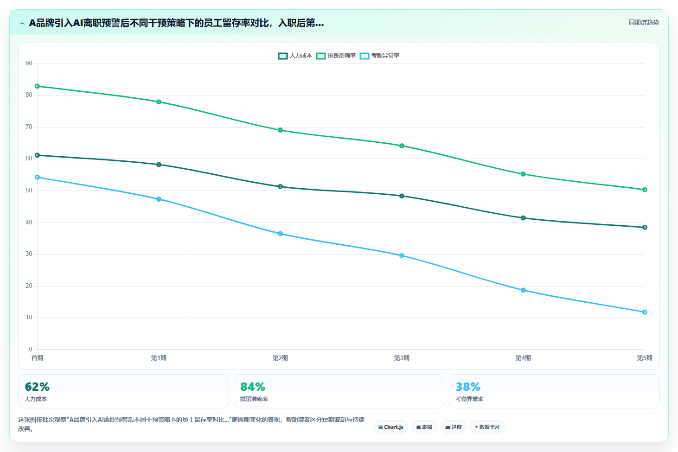Click the 人力成本 data point at 第3期
This screenshot has height=452, width=678.
pos(402,196)
